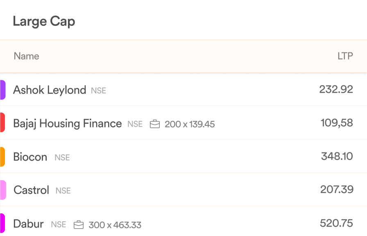Select the orange tag on Biocon

pos(2,157)
